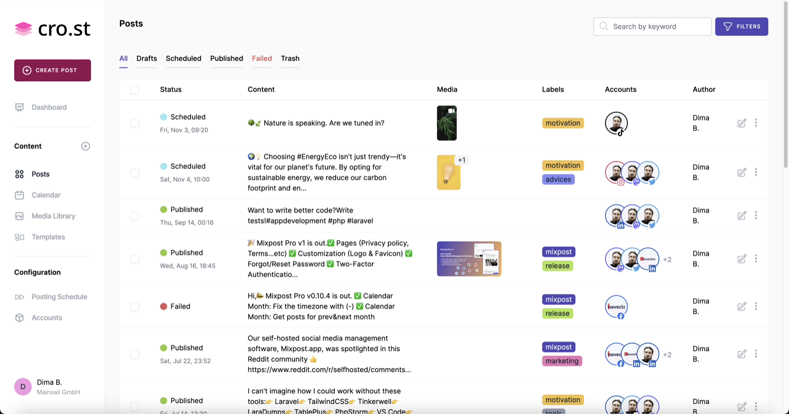Open Templates from the sidebar

click(x=48, y=237)
